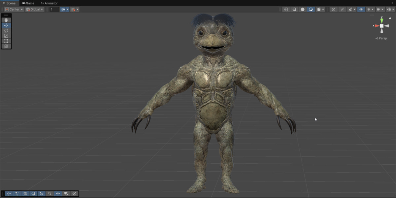Toggle the gizmos visibility button

388,9
